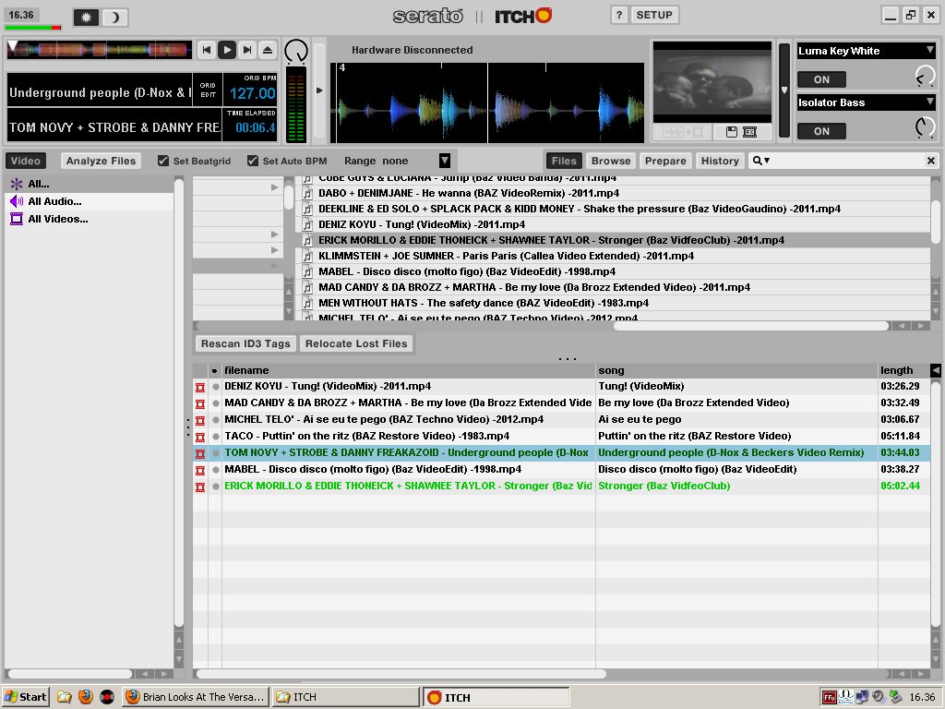This screenshot has width=945, height=709.
Task: Click the All Videos filmstrip icon
Action: (17, 219)
